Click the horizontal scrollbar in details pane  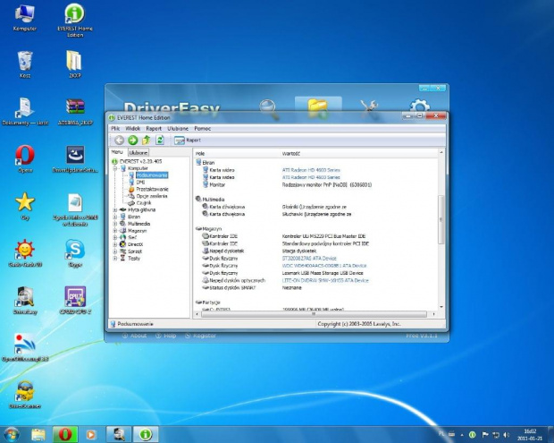point(314,314)
